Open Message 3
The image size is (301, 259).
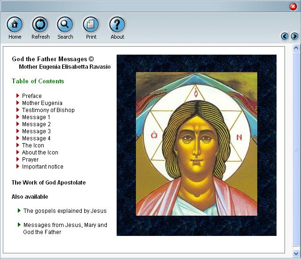click(x=36, y=131)
